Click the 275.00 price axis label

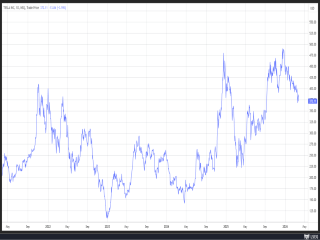click(313, 144)
